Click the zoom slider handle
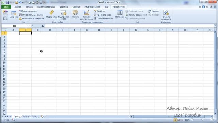This screenshot has width=218, height=123. click(x=202, y=120)
